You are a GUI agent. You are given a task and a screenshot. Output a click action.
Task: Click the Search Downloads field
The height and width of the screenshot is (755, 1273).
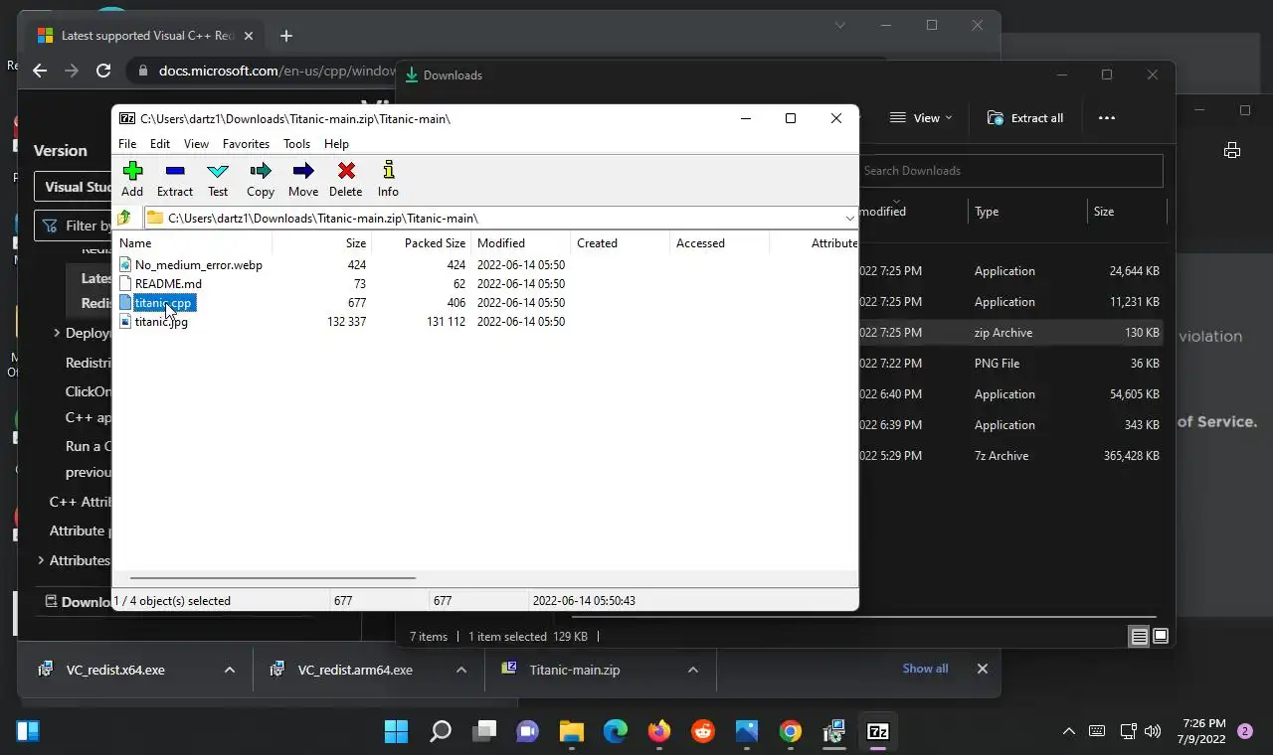click(x=1010, y=171)
